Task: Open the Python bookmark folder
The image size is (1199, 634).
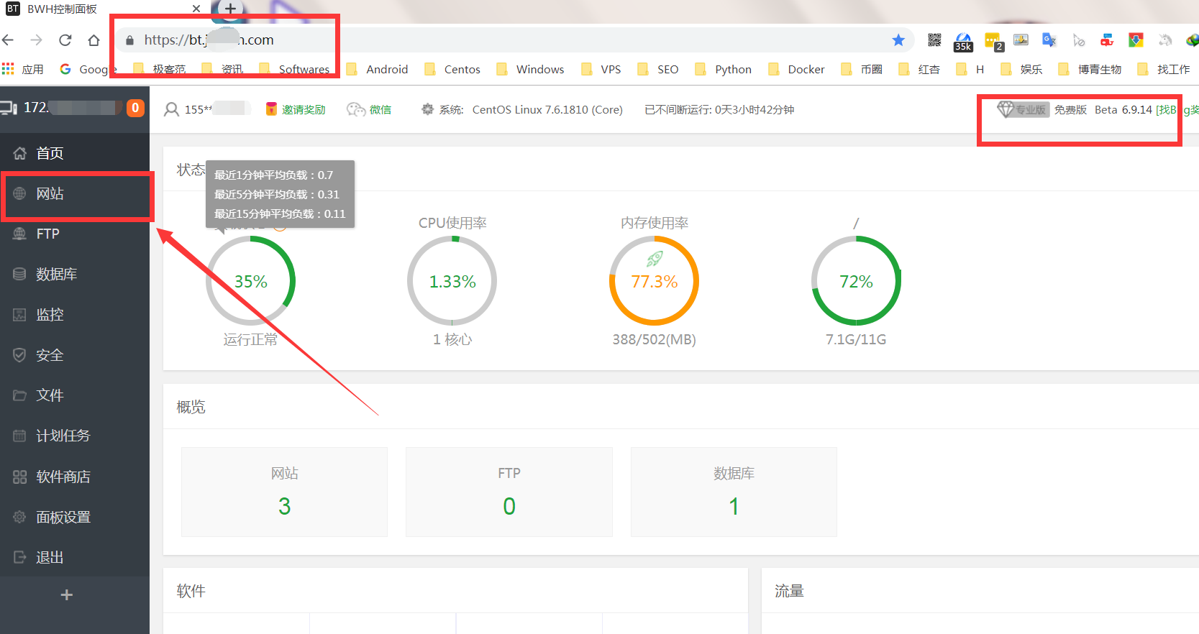Action: [x=724, y=69]
